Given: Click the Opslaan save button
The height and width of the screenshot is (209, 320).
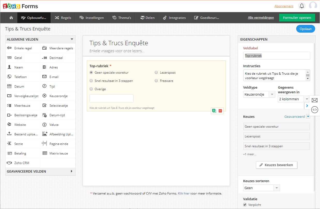Looking at the screenshot, I should (x=306, y=29).
